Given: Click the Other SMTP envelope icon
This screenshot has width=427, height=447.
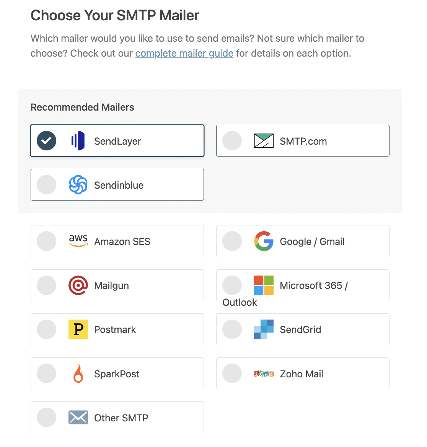Looking at the screenshot, I should (78, 418).
